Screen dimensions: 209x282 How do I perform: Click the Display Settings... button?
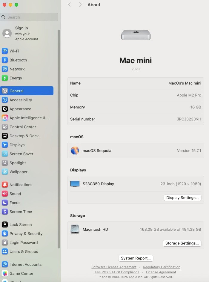pyautogui.click(x=182, y=198)
